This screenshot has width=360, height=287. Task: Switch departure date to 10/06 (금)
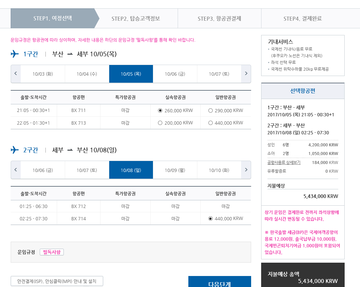[x=175, y=74]
